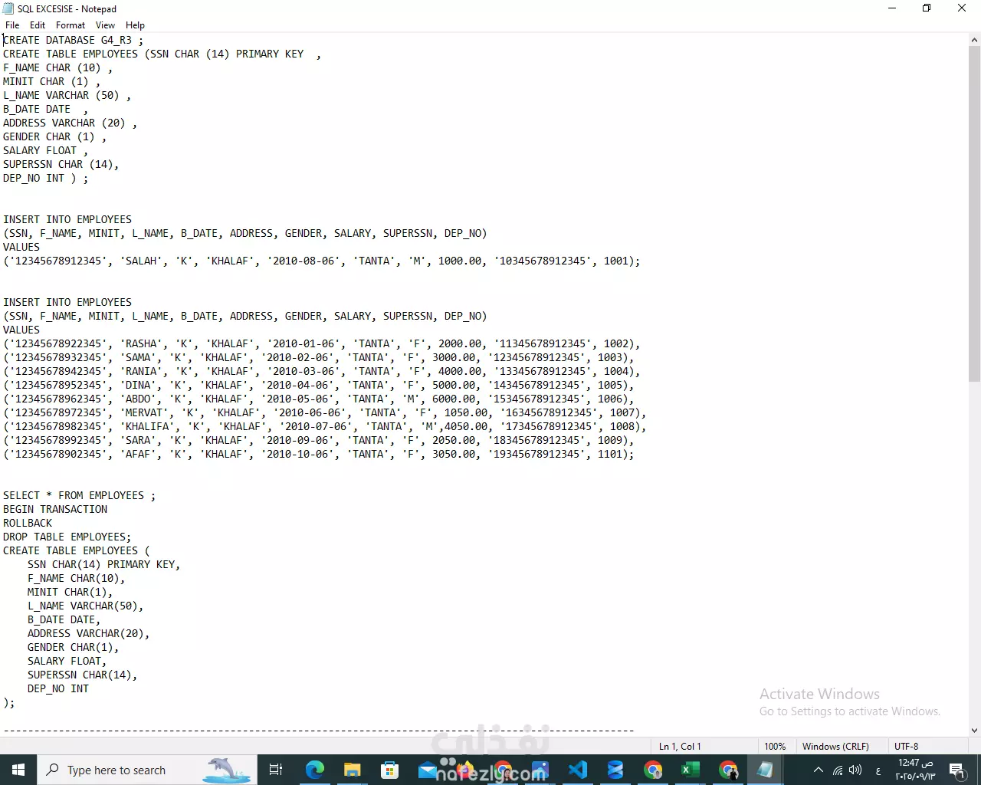Click the Notepad title bar icon
This screenshot has width=981, height=785.
[x=8, y=8]
